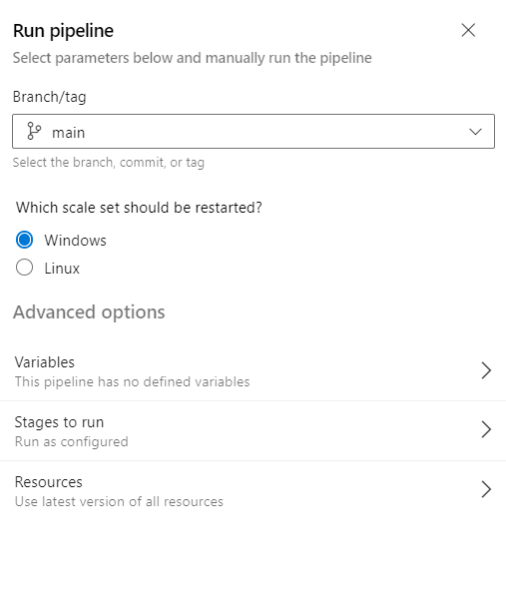
Task: Click 'This pipeline has no defined variables'
Action: click(132, 382)
